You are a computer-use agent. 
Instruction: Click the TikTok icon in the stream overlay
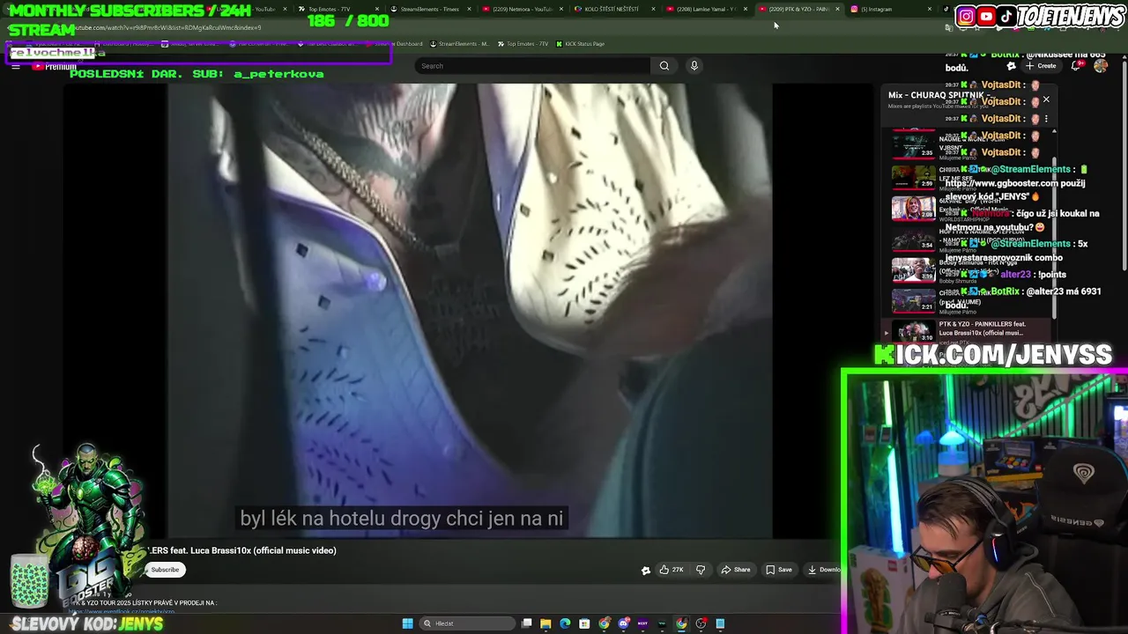[x=1006, y=17]
